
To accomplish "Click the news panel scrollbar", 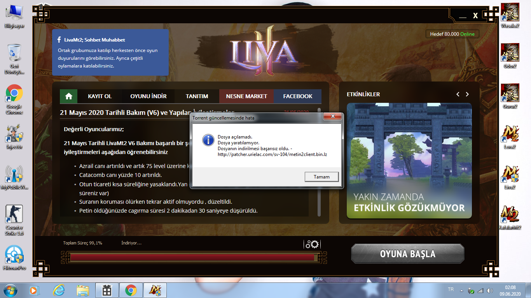I will click(319, 162).
